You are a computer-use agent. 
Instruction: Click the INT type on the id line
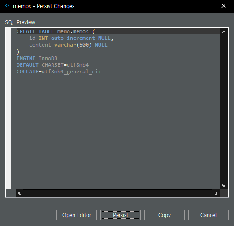pyautogui.click(x=43, y=38)
